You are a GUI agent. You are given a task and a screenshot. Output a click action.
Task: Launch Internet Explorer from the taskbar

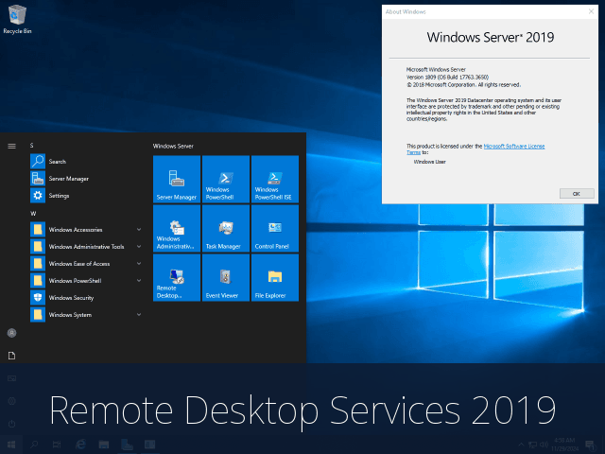80,445
